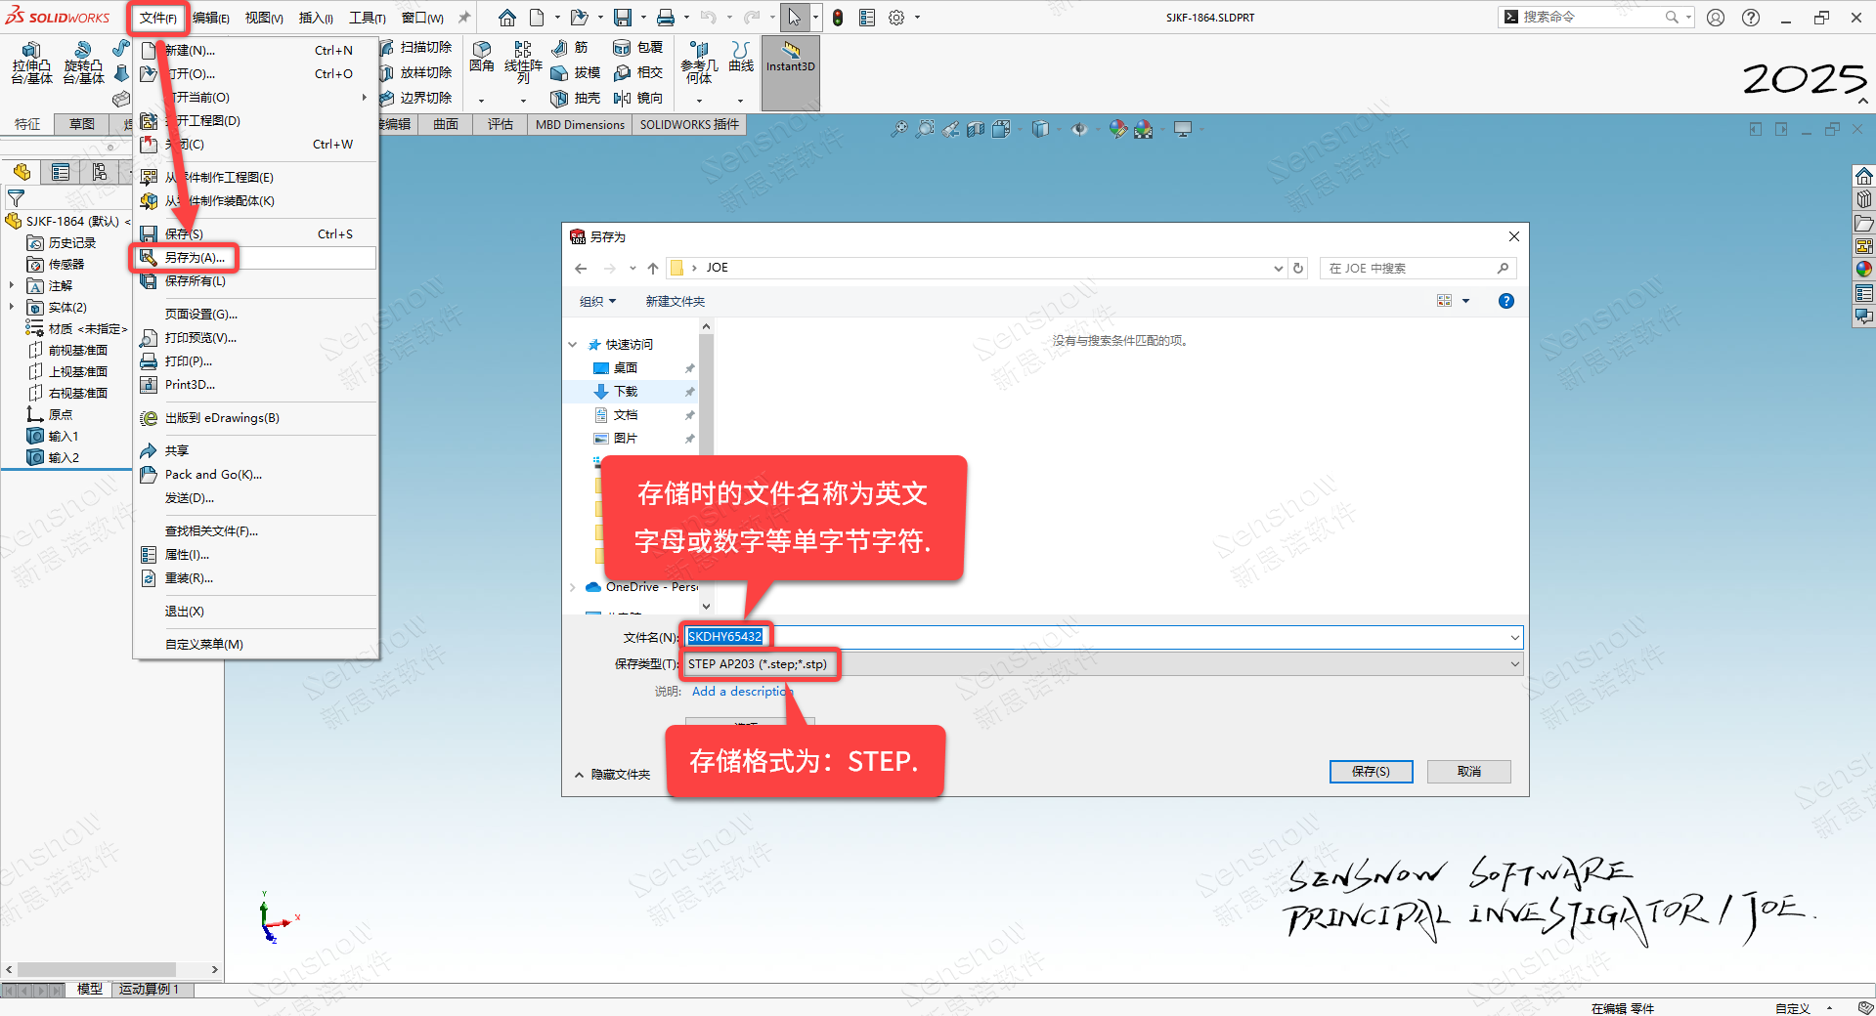Image resolution: width=1876 pixels, height=1016 pixels.
Task: Click the 保存 button in the dialog
Action: 1371,772
